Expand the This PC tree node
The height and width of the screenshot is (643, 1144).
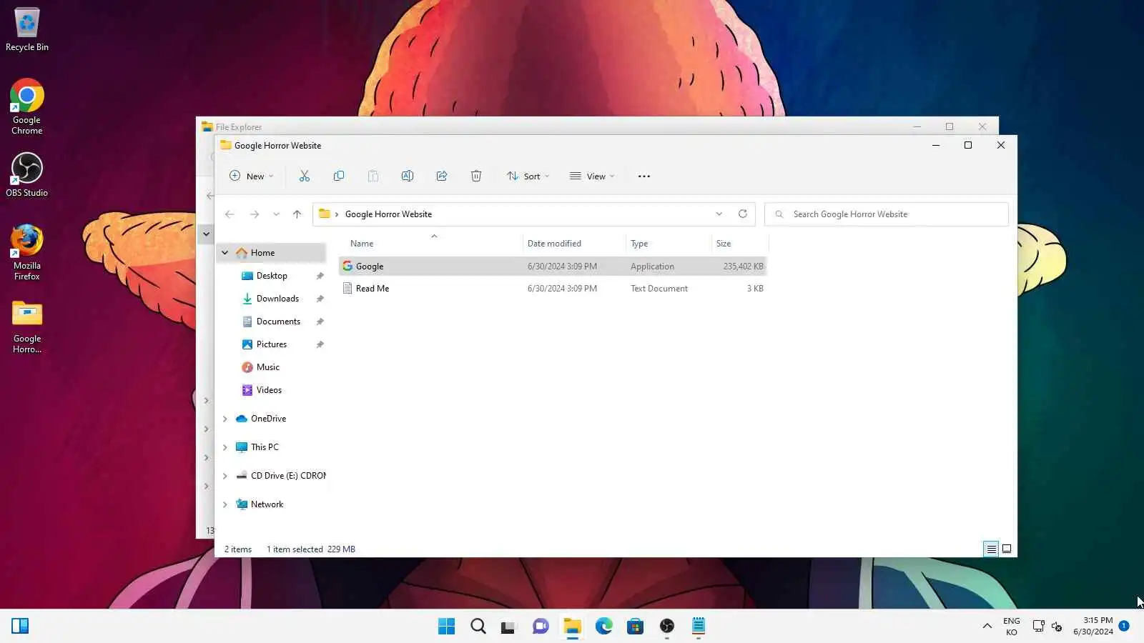pos(225,447)
